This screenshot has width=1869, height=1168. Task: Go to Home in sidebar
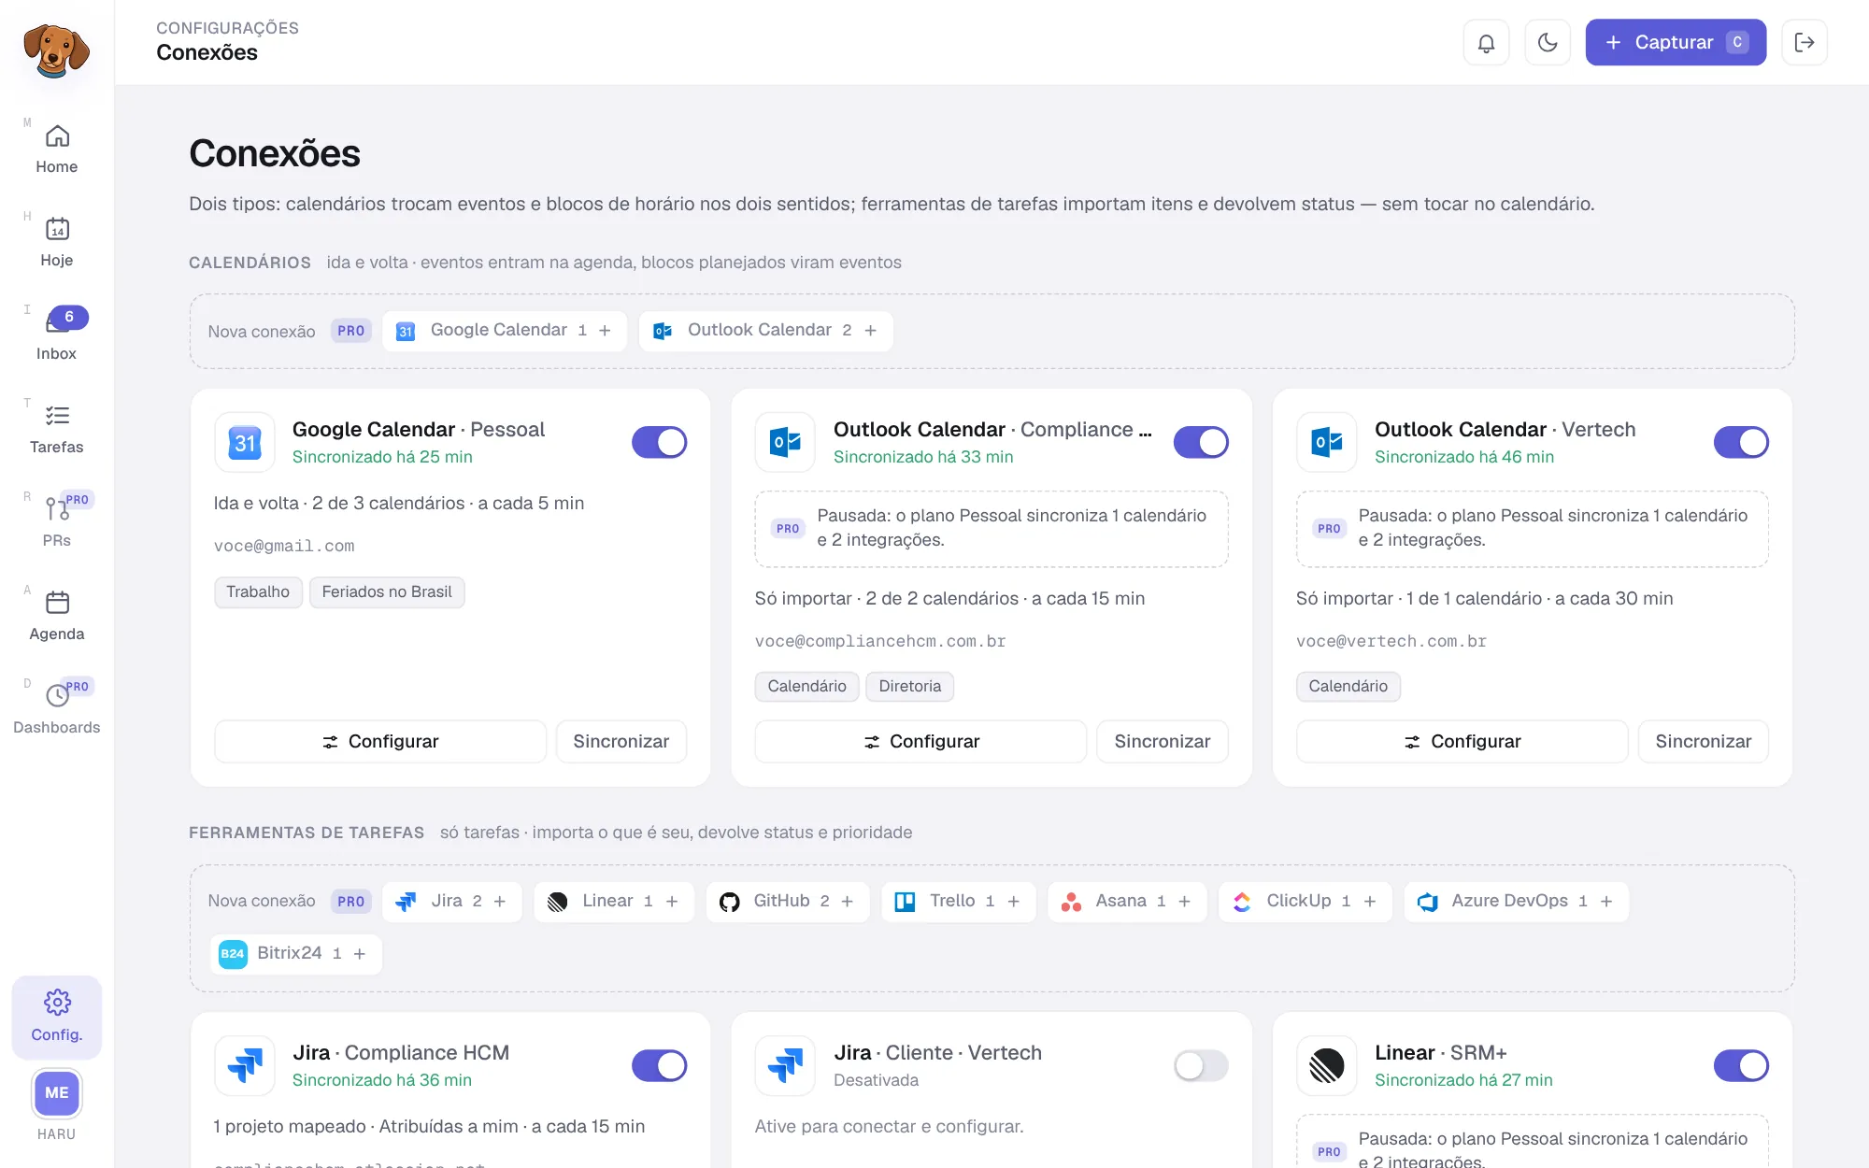coord(57,149)
